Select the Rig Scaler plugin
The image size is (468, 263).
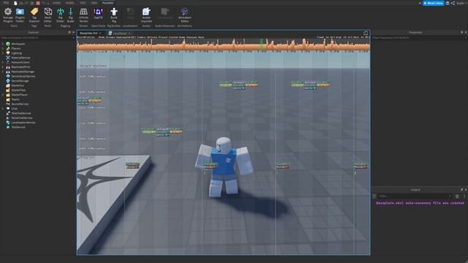click(x=71, y=15)
